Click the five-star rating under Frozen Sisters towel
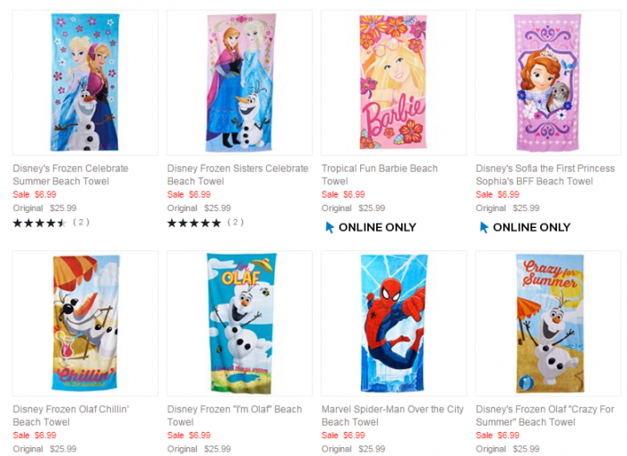The image size is (627, 456). pos(194,223)
